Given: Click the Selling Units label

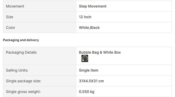Looking at the screenshot, I should 17,70.
